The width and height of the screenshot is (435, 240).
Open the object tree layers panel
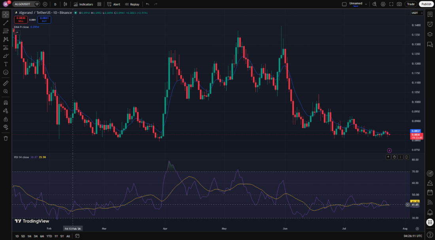pos(430,34)
